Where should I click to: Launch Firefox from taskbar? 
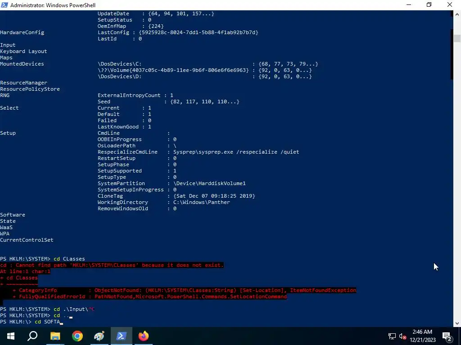(x=144, y=336)
